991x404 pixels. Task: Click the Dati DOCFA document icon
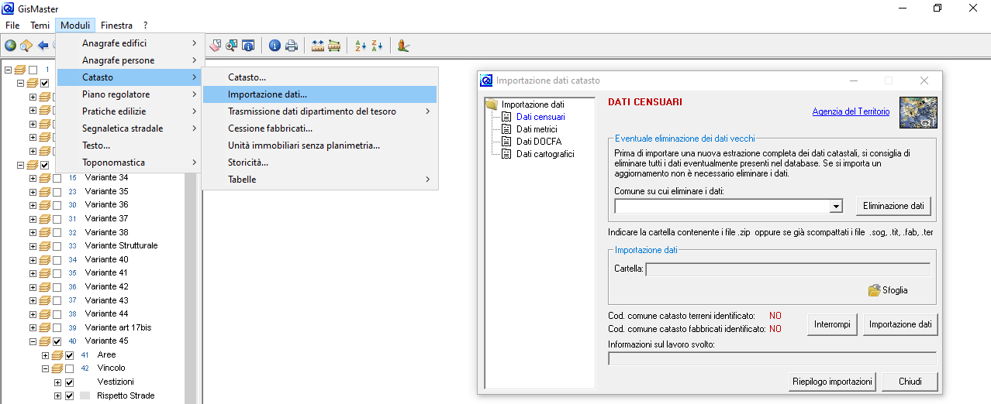click(506, 142)
